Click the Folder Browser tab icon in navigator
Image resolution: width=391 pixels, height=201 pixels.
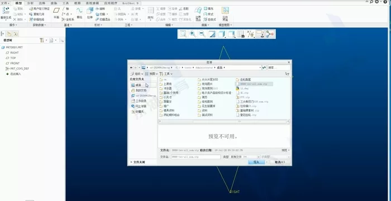click(x=9, y=34)
